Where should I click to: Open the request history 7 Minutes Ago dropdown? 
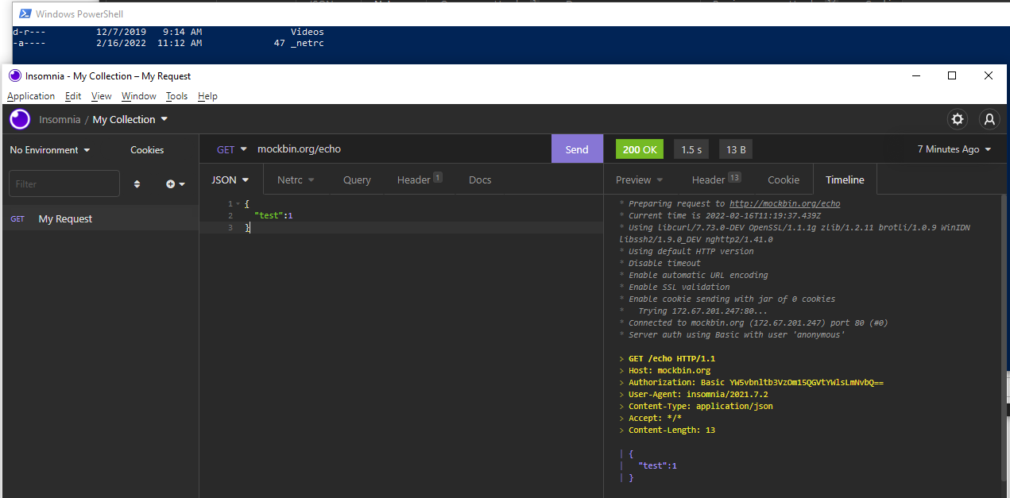click(952, 149)
